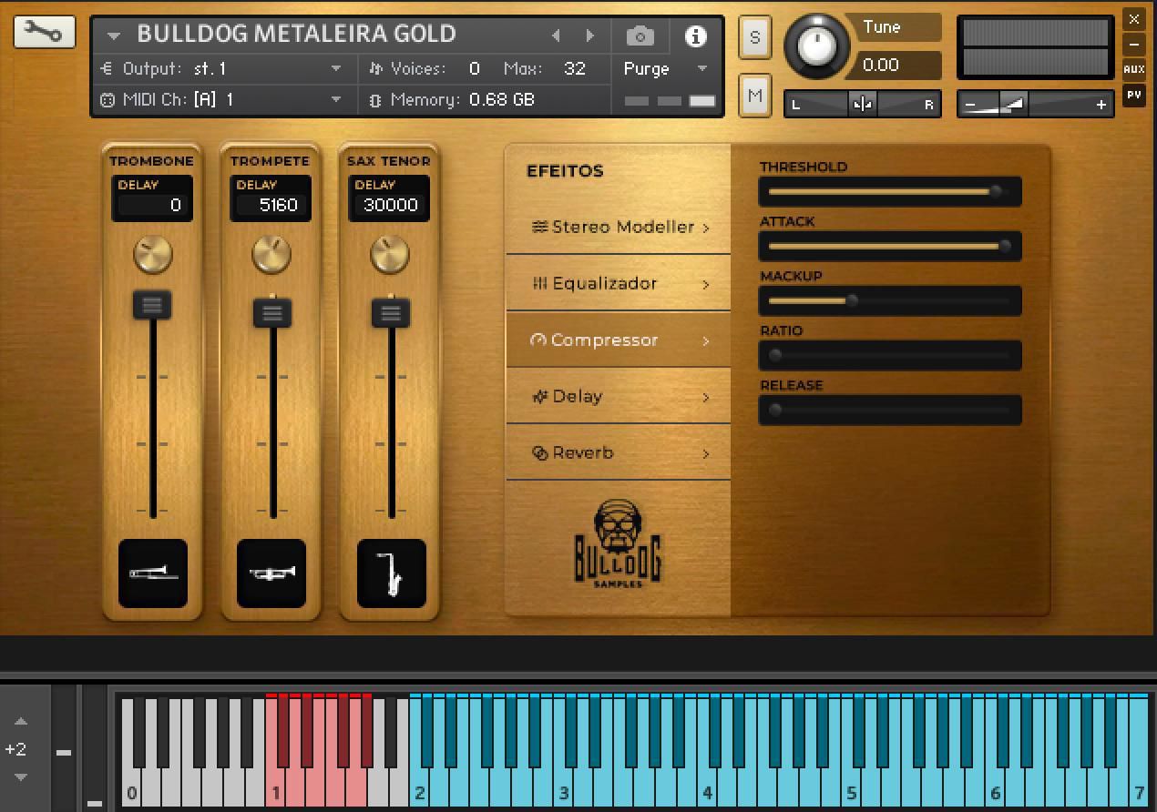
Task: Click the Sax Tenor pan knob
Action: point(390,255)
